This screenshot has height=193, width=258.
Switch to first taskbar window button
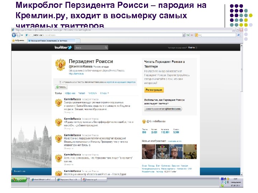(x=43, y=180)
